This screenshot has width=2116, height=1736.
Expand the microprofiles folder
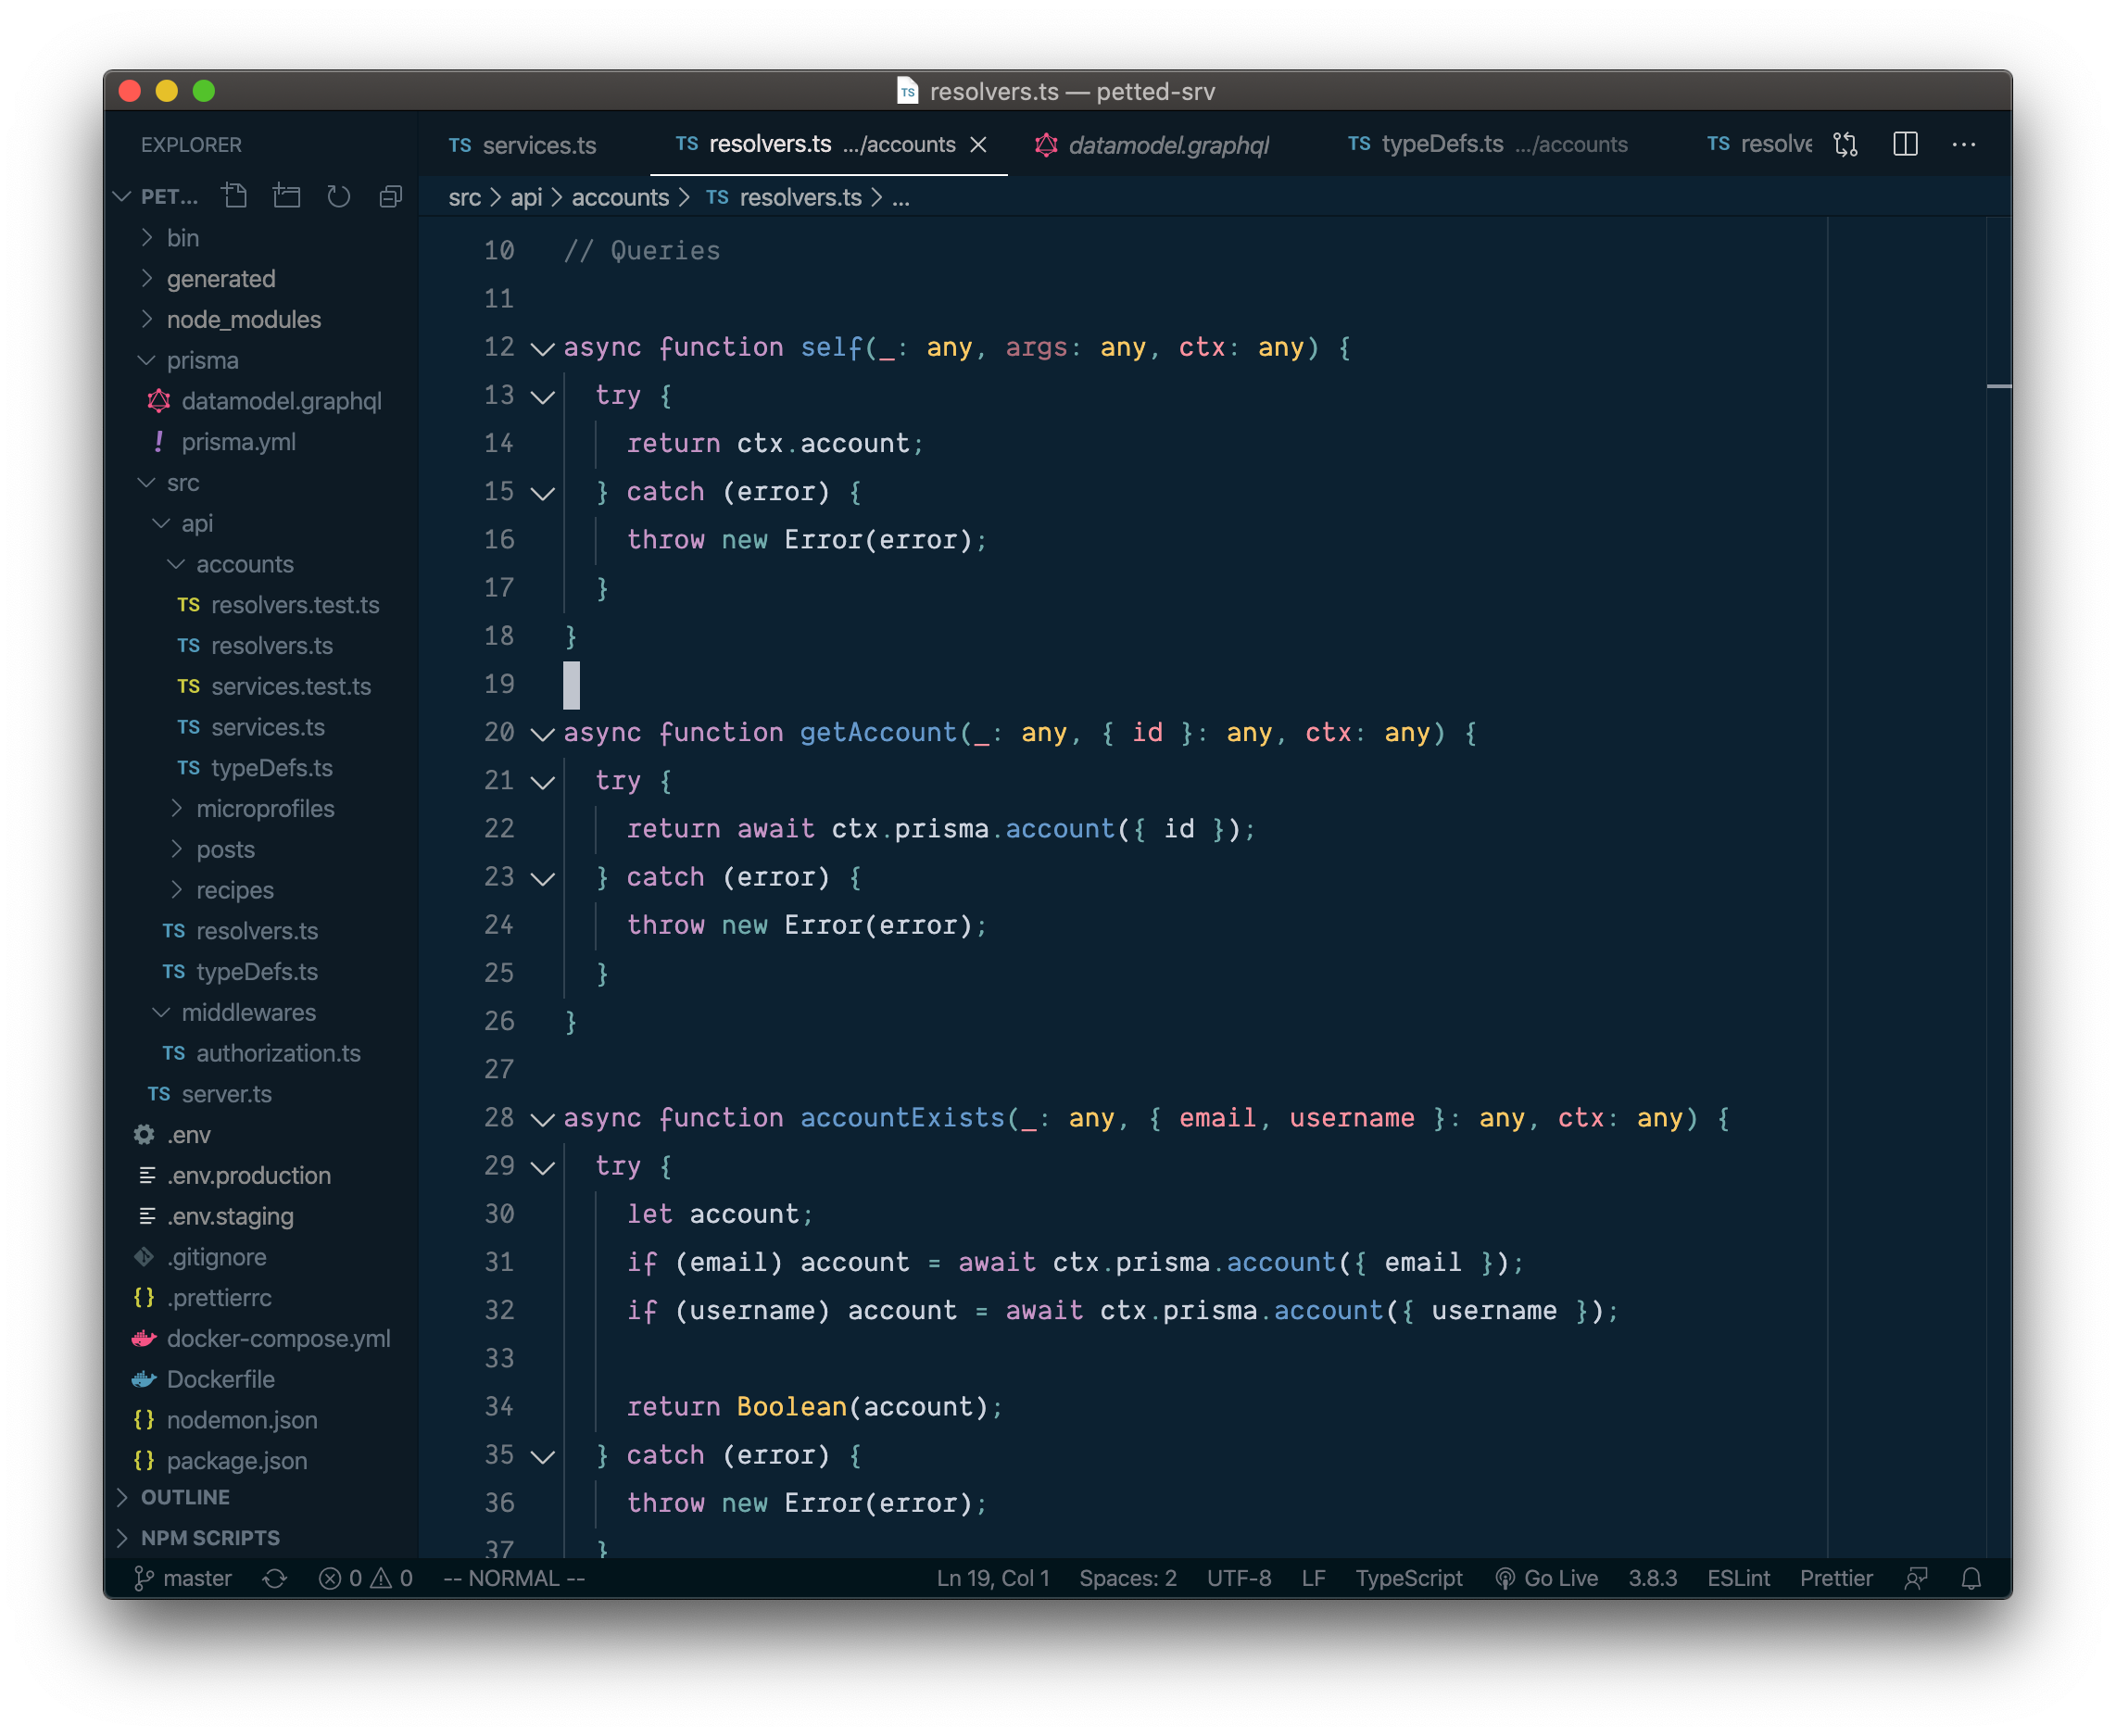(x=262, y=809)
